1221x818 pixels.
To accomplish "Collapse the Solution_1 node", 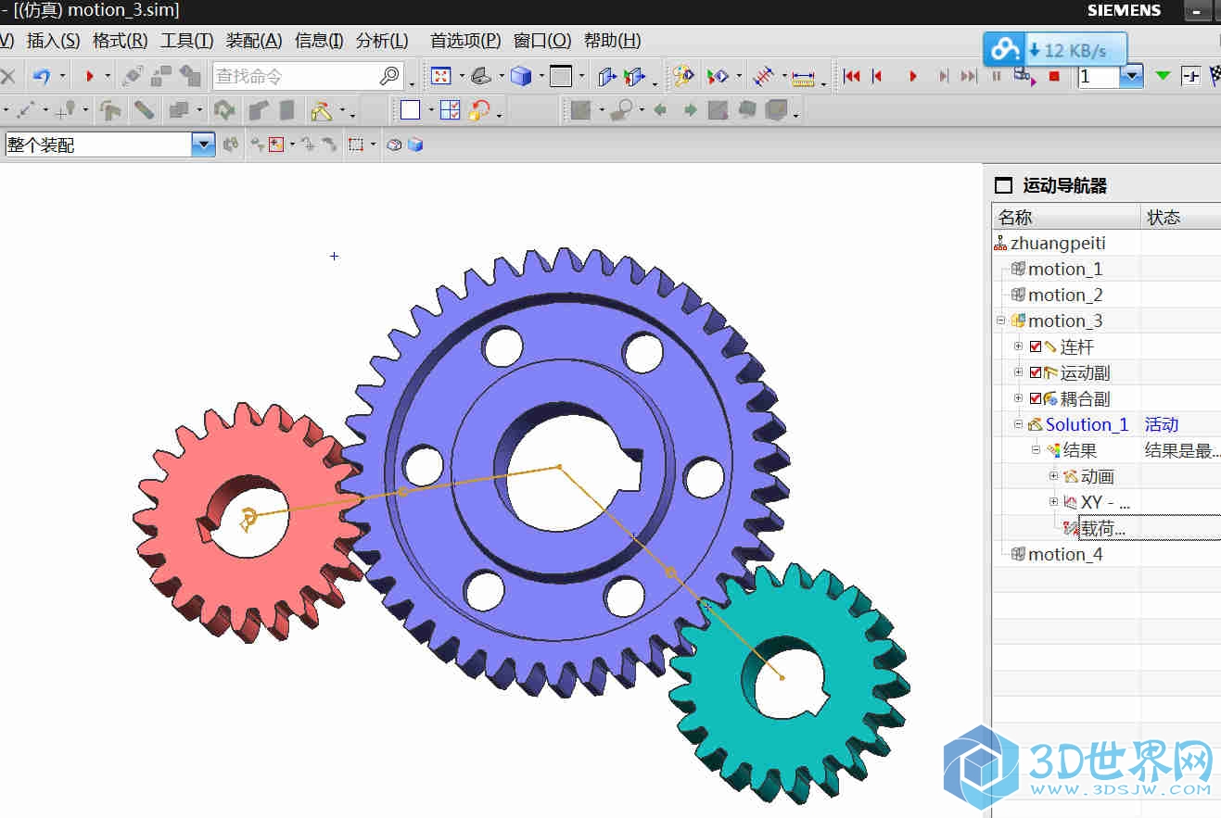I will 1018,424.
